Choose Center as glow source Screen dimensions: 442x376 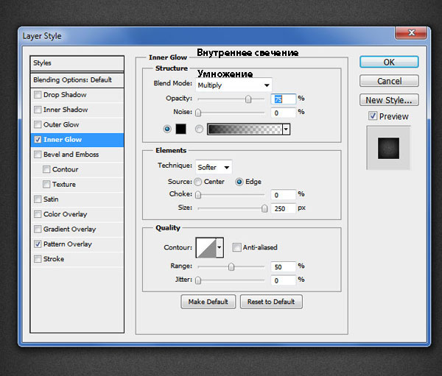point(198,182)
